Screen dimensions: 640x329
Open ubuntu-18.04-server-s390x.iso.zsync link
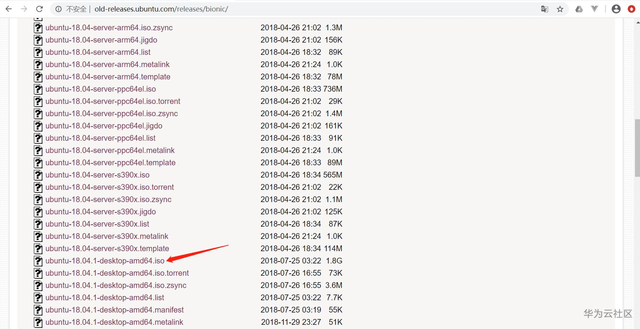point(108,199)
